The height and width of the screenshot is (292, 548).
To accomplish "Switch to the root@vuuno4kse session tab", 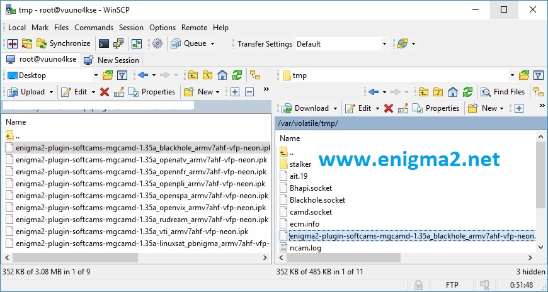I will coord(41,59).
